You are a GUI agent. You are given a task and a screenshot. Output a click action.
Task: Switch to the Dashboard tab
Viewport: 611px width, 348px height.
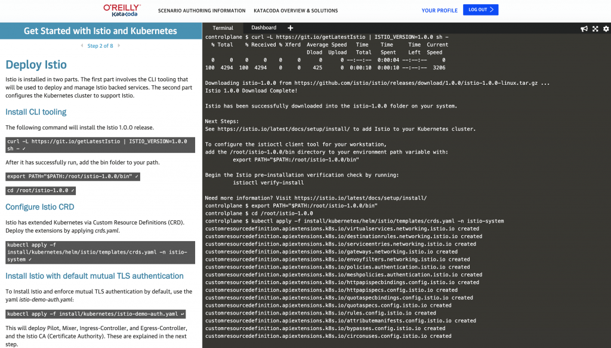(264, 27)
